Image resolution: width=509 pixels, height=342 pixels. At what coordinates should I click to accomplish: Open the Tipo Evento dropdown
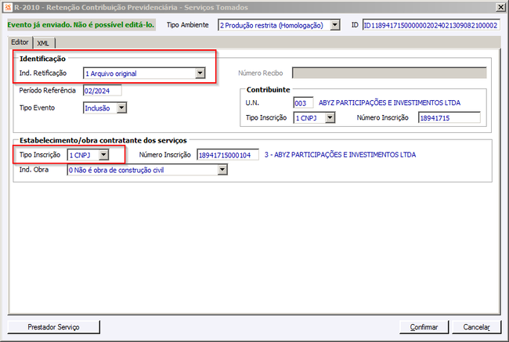(121, 108)
